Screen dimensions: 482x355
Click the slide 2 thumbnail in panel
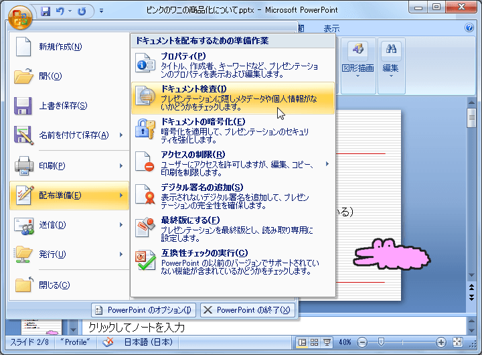click(x=42, y=327)
